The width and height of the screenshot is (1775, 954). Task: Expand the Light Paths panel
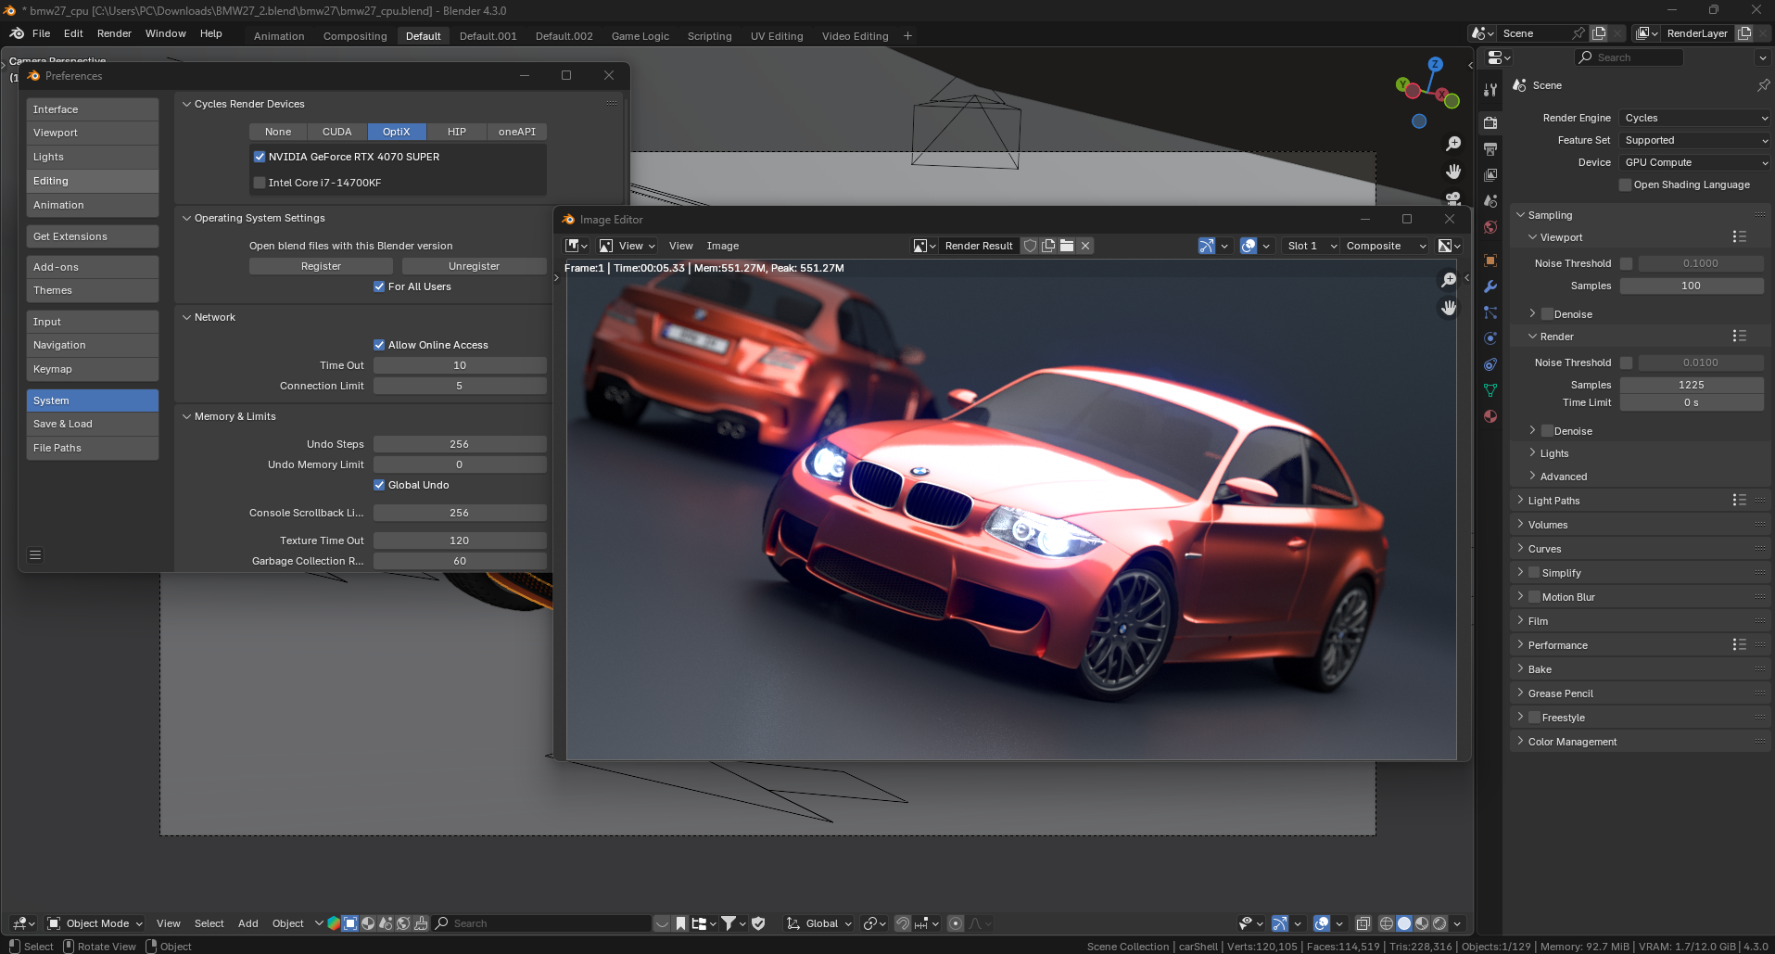pos(1553,501)
